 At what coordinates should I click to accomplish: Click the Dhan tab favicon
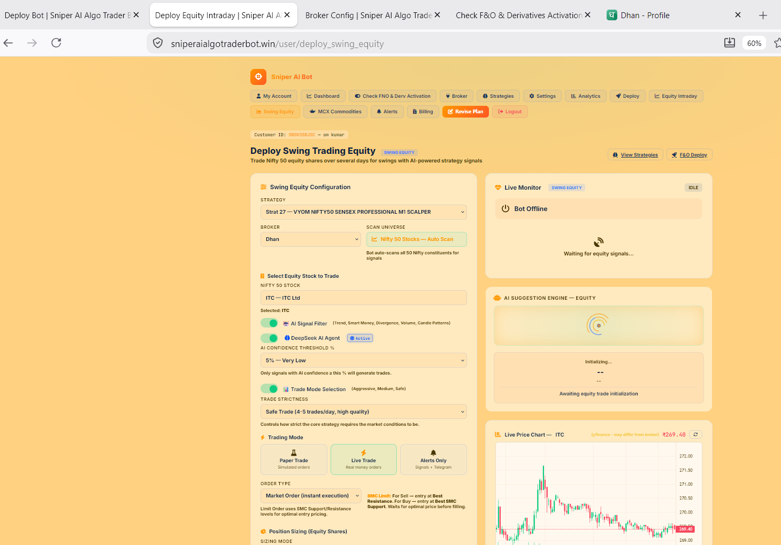click(x=612, y=15)
